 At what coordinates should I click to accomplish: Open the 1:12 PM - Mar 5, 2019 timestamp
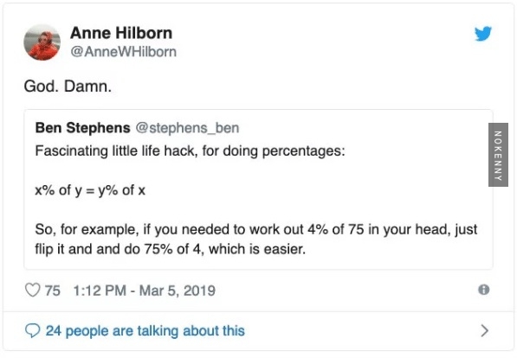coord(144,291)
